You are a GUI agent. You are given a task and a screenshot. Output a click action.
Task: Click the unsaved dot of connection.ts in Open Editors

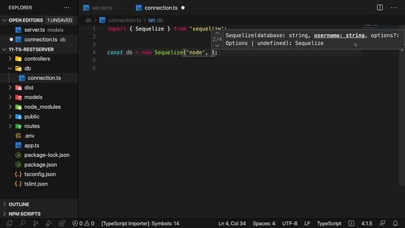[11, 39]
